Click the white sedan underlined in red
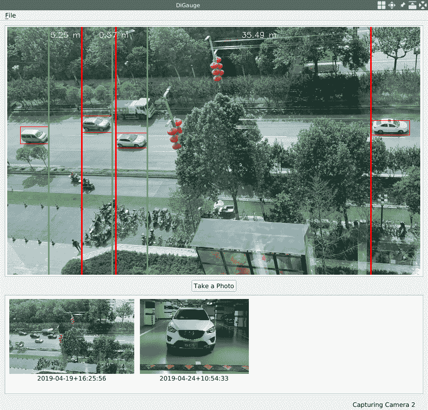The height and width of the screenshot is (410, 428). pyautogui.click(x=131, y=140)
